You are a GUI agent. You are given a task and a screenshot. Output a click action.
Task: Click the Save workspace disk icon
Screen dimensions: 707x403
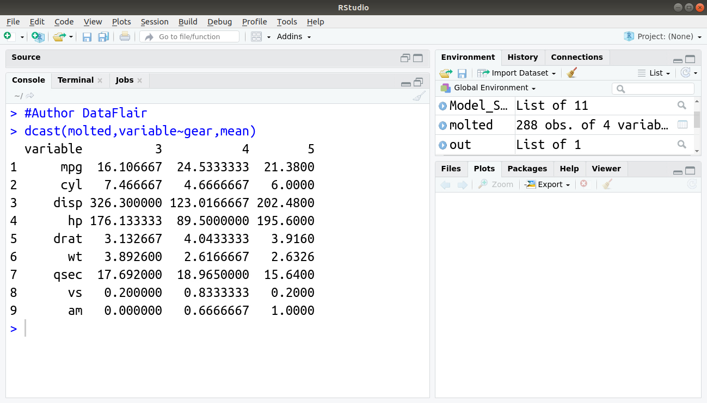pos(462,73)
